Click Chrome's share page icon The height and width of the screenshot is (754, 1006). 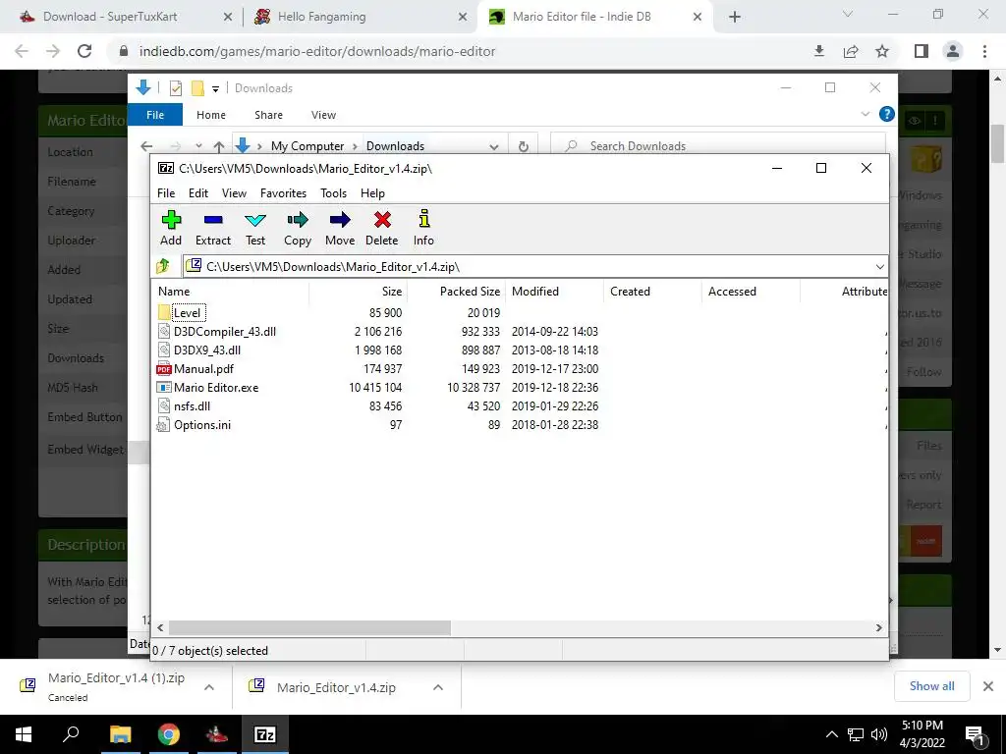pyautogui.click(x=851, y=51)
